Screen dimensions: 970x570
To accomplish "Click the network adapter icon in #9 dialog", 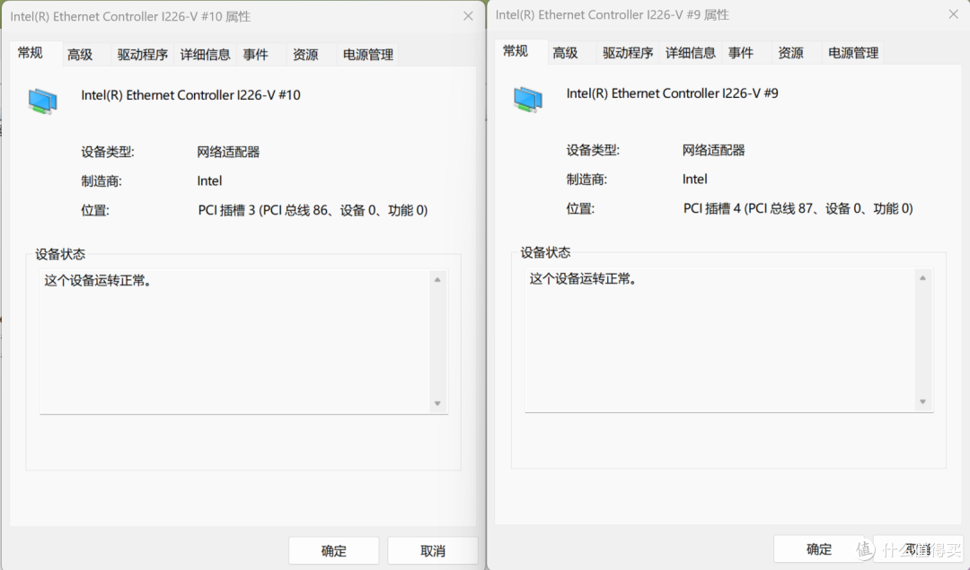I will (x=528, y=100).
